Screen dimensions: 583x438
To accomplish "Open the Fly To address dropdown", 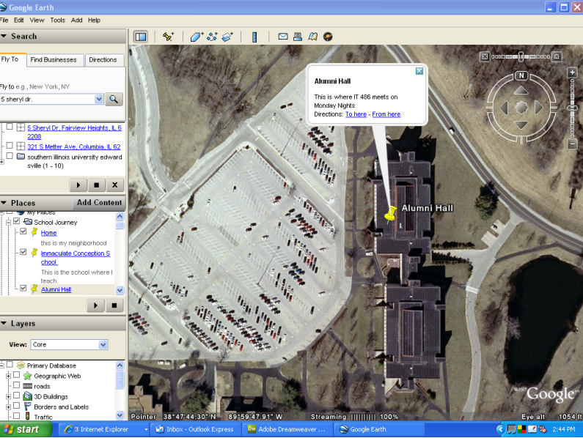I will tap(99, 99).
